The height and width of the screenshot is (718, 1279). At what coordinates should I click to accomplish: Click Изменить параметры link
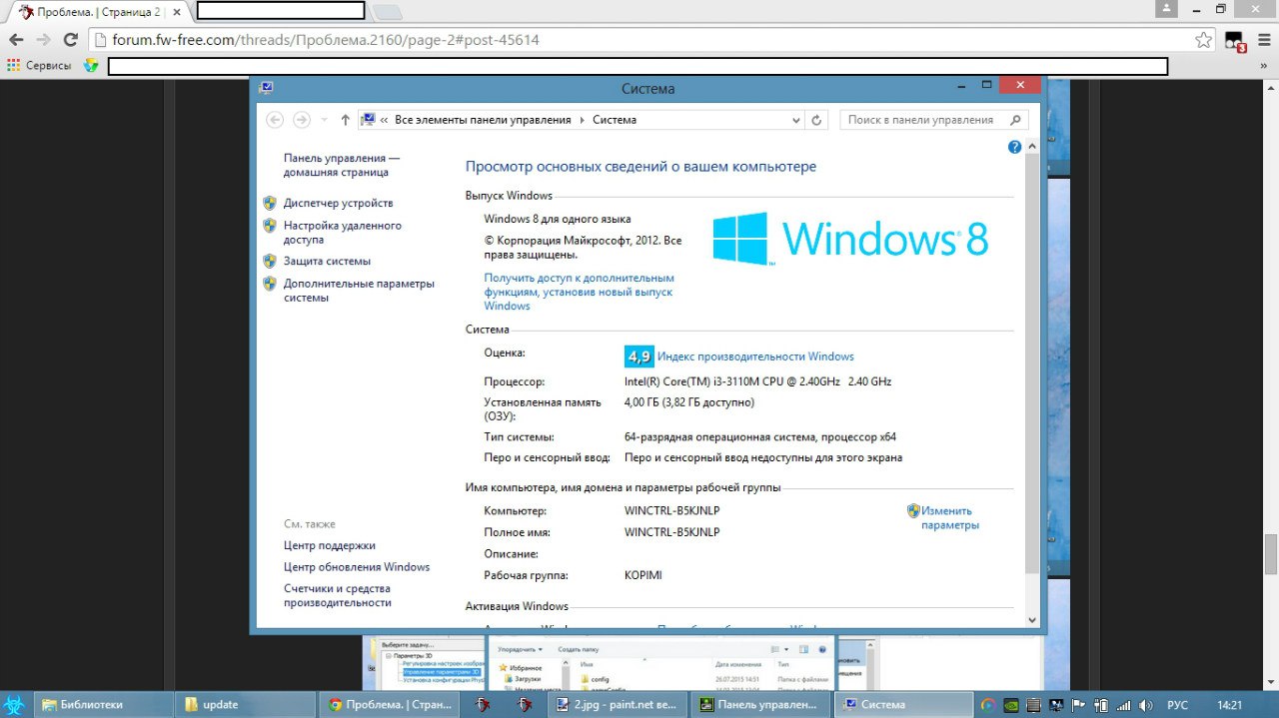coord(949,517)
